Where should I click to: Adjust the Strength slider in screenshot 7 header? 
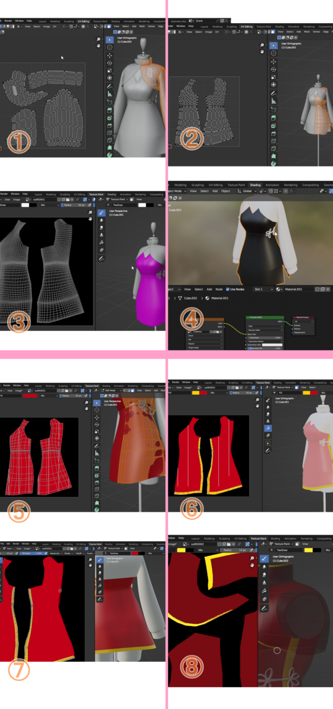point(32,553)
